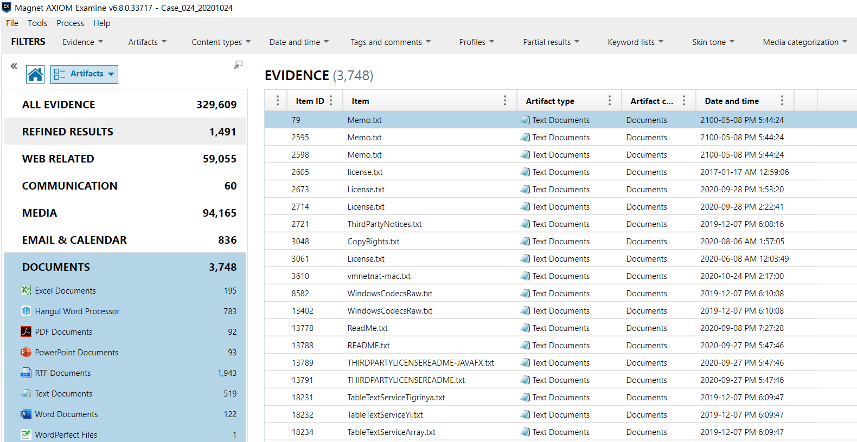Click the Hangul Word Processor icon
The width and height of the screenshot is (857, 442).
pyautogui.click(x=25, y=311)
